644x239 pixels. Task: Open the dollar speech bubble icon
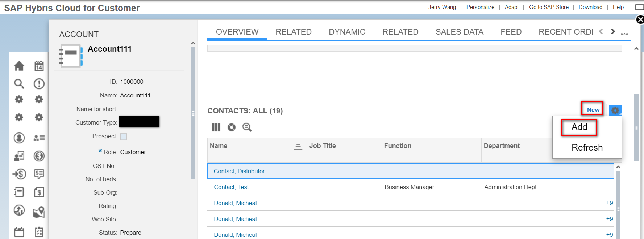pos(39,174)
